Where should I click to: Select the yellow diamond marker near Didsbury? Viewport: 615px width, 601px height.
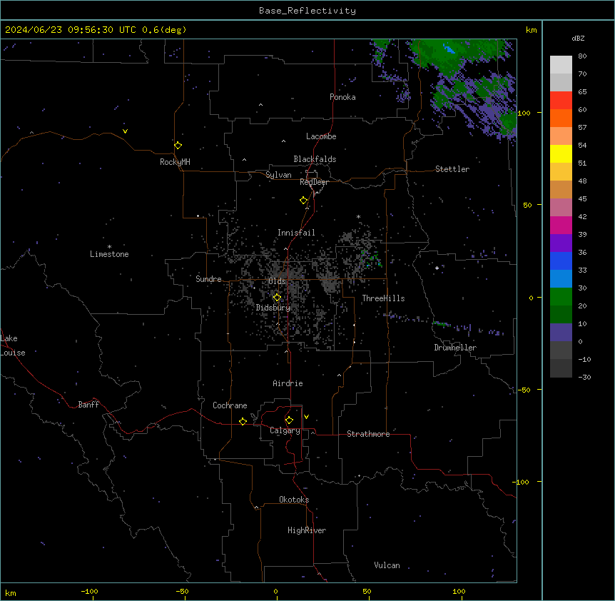pos(277,298)
